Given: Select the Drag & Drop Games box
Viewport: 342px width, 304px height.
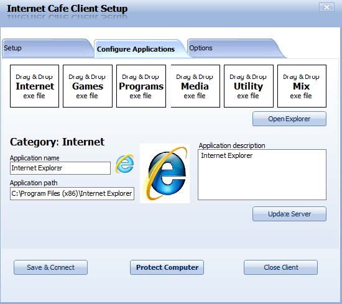Looking at the screenshot, I should click(88, 86).
